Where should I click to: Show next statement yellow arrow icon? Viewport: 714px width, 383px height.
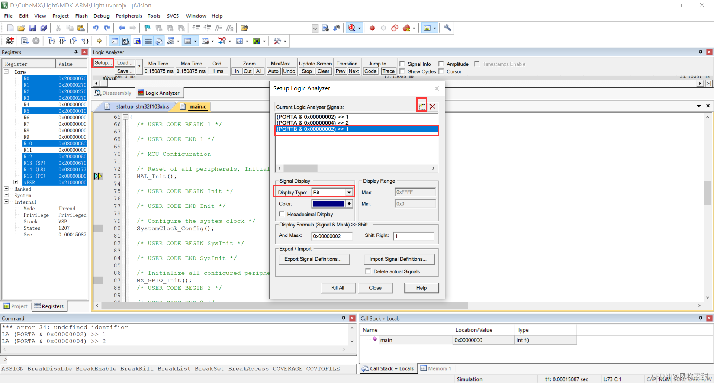pos(99,41)
